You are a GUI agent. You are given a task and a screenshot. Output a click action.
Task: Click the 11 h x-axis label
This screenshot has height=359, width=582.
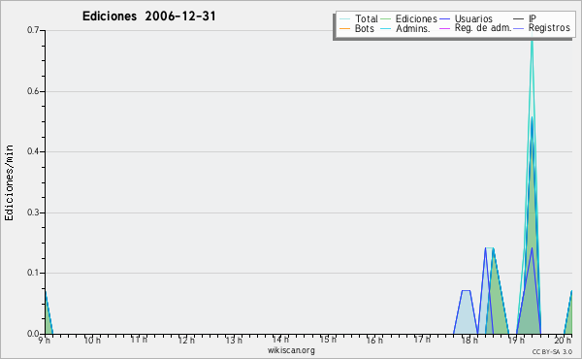point(139,340)
